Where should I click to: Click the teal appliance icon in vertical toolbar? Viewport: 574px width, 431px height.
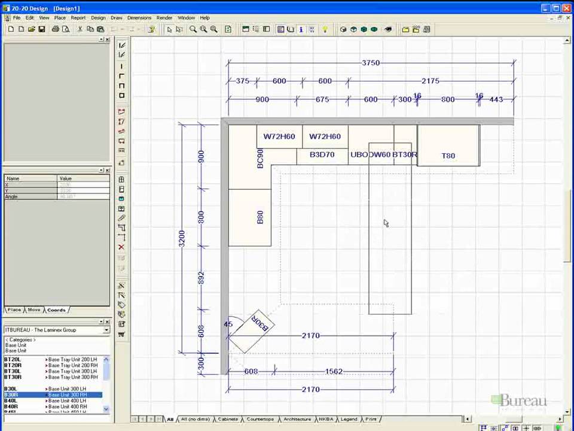[x=121, y=199]
